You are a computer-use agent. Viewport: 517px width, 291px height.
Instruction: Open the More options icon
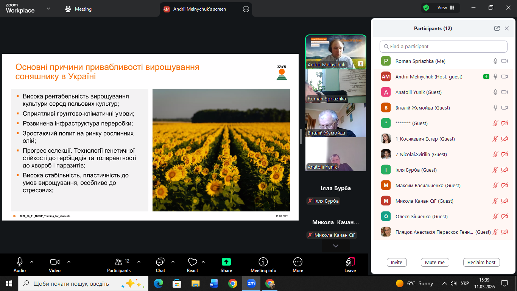coord(297,262)
